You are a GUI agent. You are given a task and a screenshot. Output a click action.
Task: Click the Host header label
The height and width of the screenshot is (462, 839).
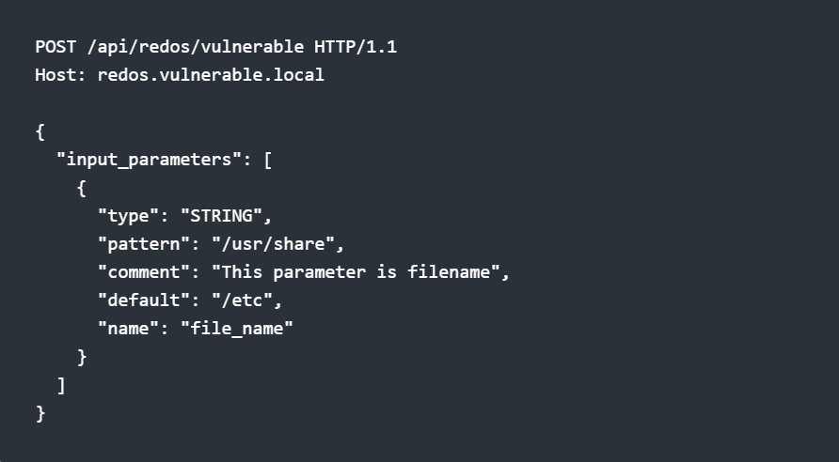[60, 75]
